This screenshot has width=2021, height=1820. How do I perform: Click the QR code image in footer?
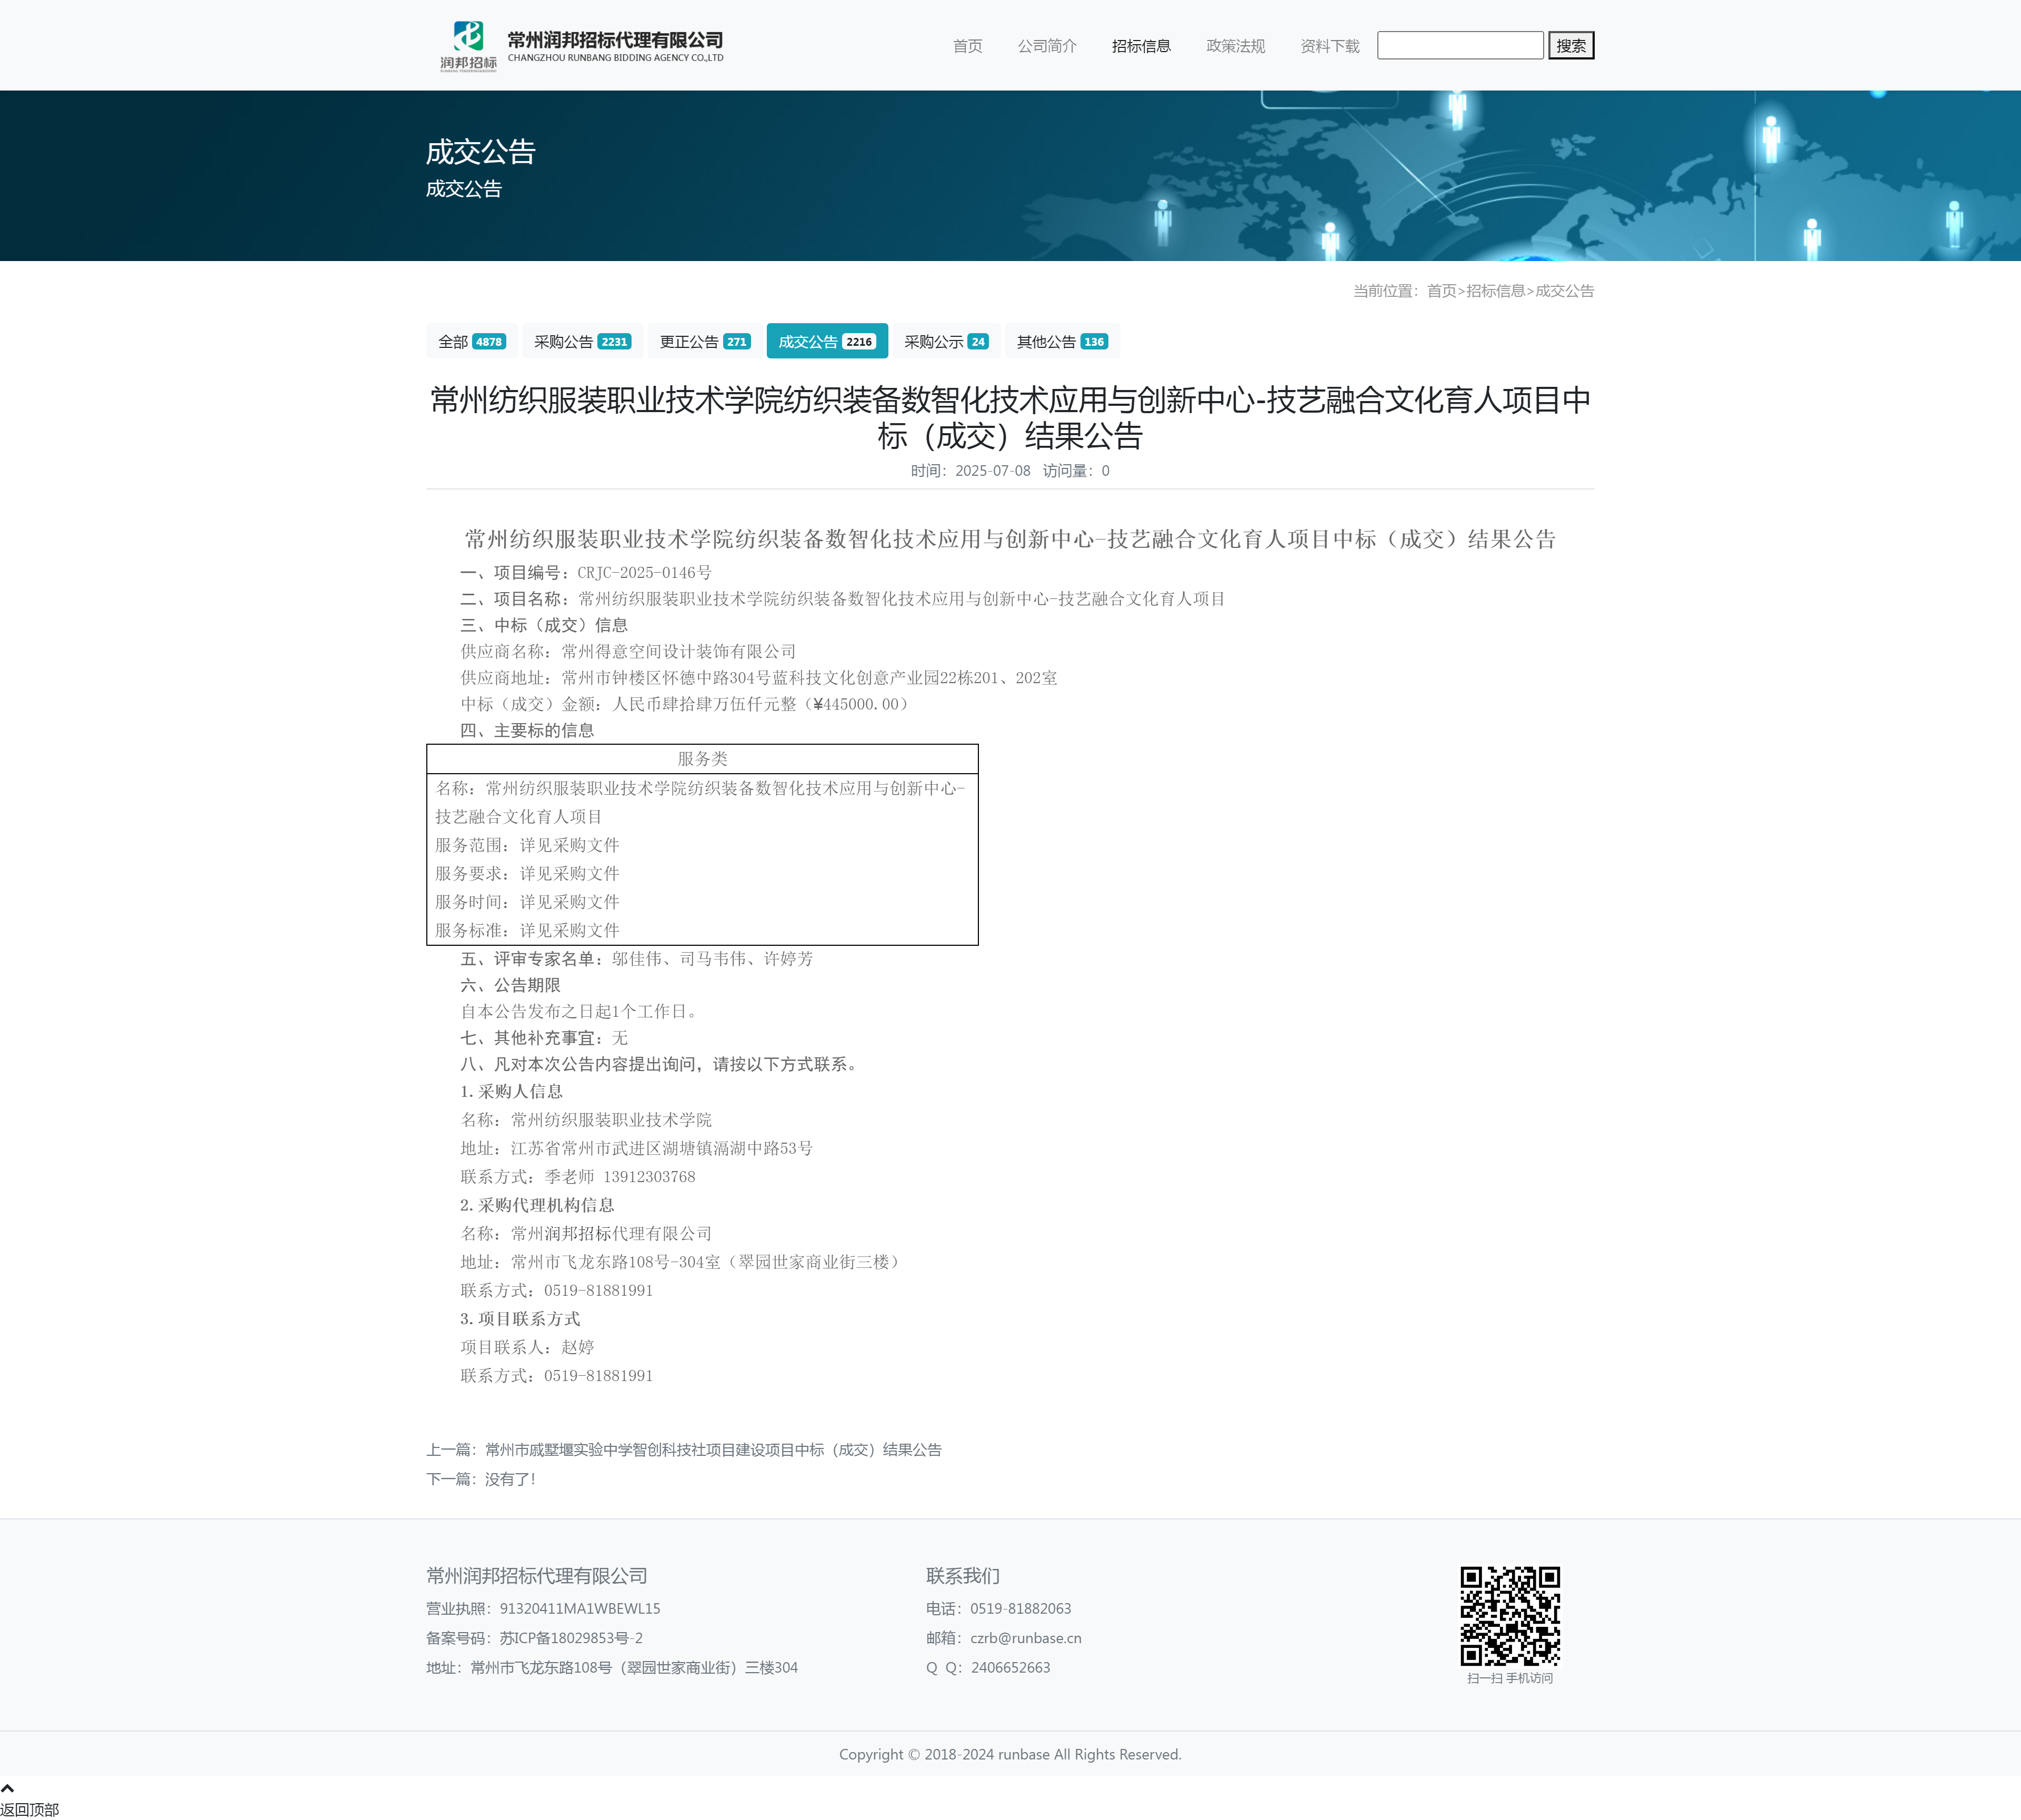point(1509,1615)
